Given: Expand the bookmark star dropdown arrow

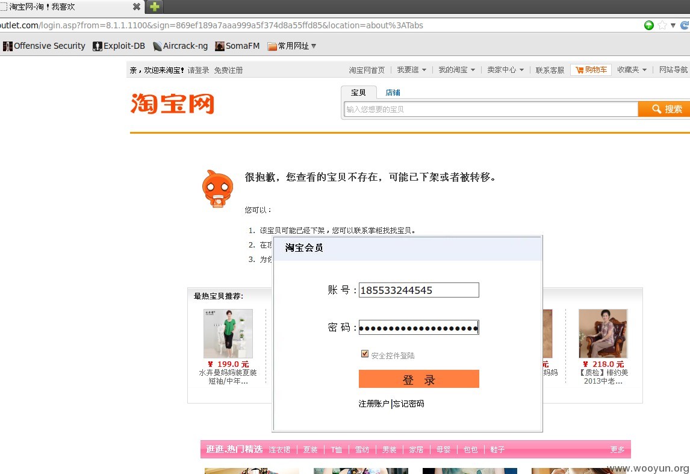Looking at the screenshot, I should point(673,25).
